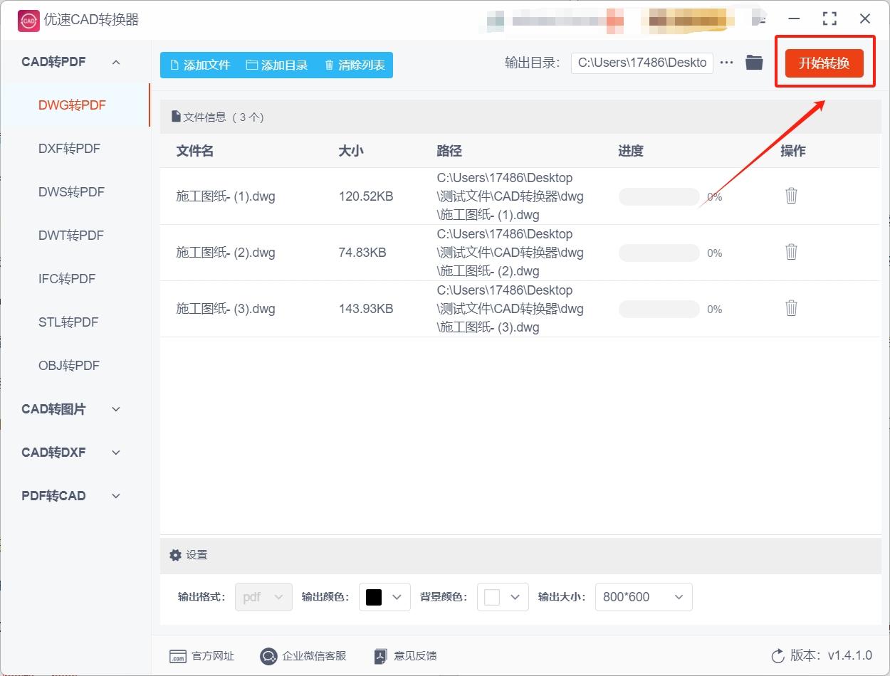Switch to DXF转PDF in the sidebar
The width and height of the screenshot is (890, 676).
(x=67, y=148)
